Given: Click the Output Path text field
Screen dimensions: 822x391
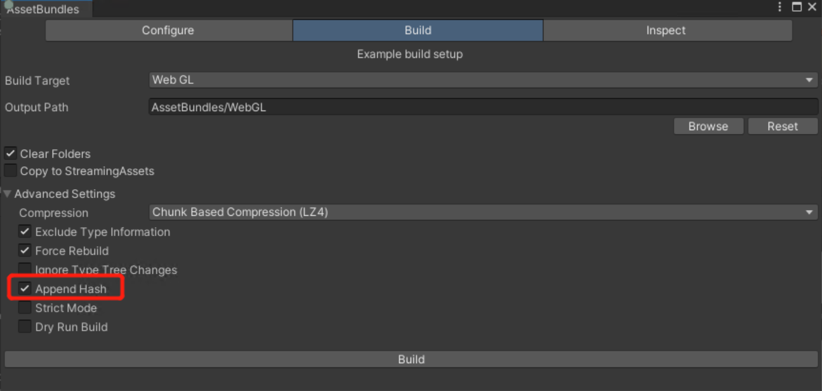Looking at the screenshot, I should tap(482, 107).
